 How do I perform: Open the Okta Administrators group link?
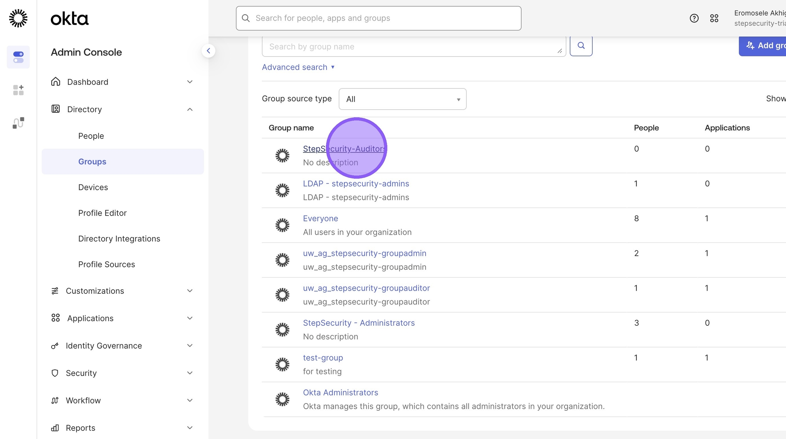point(340,393)
